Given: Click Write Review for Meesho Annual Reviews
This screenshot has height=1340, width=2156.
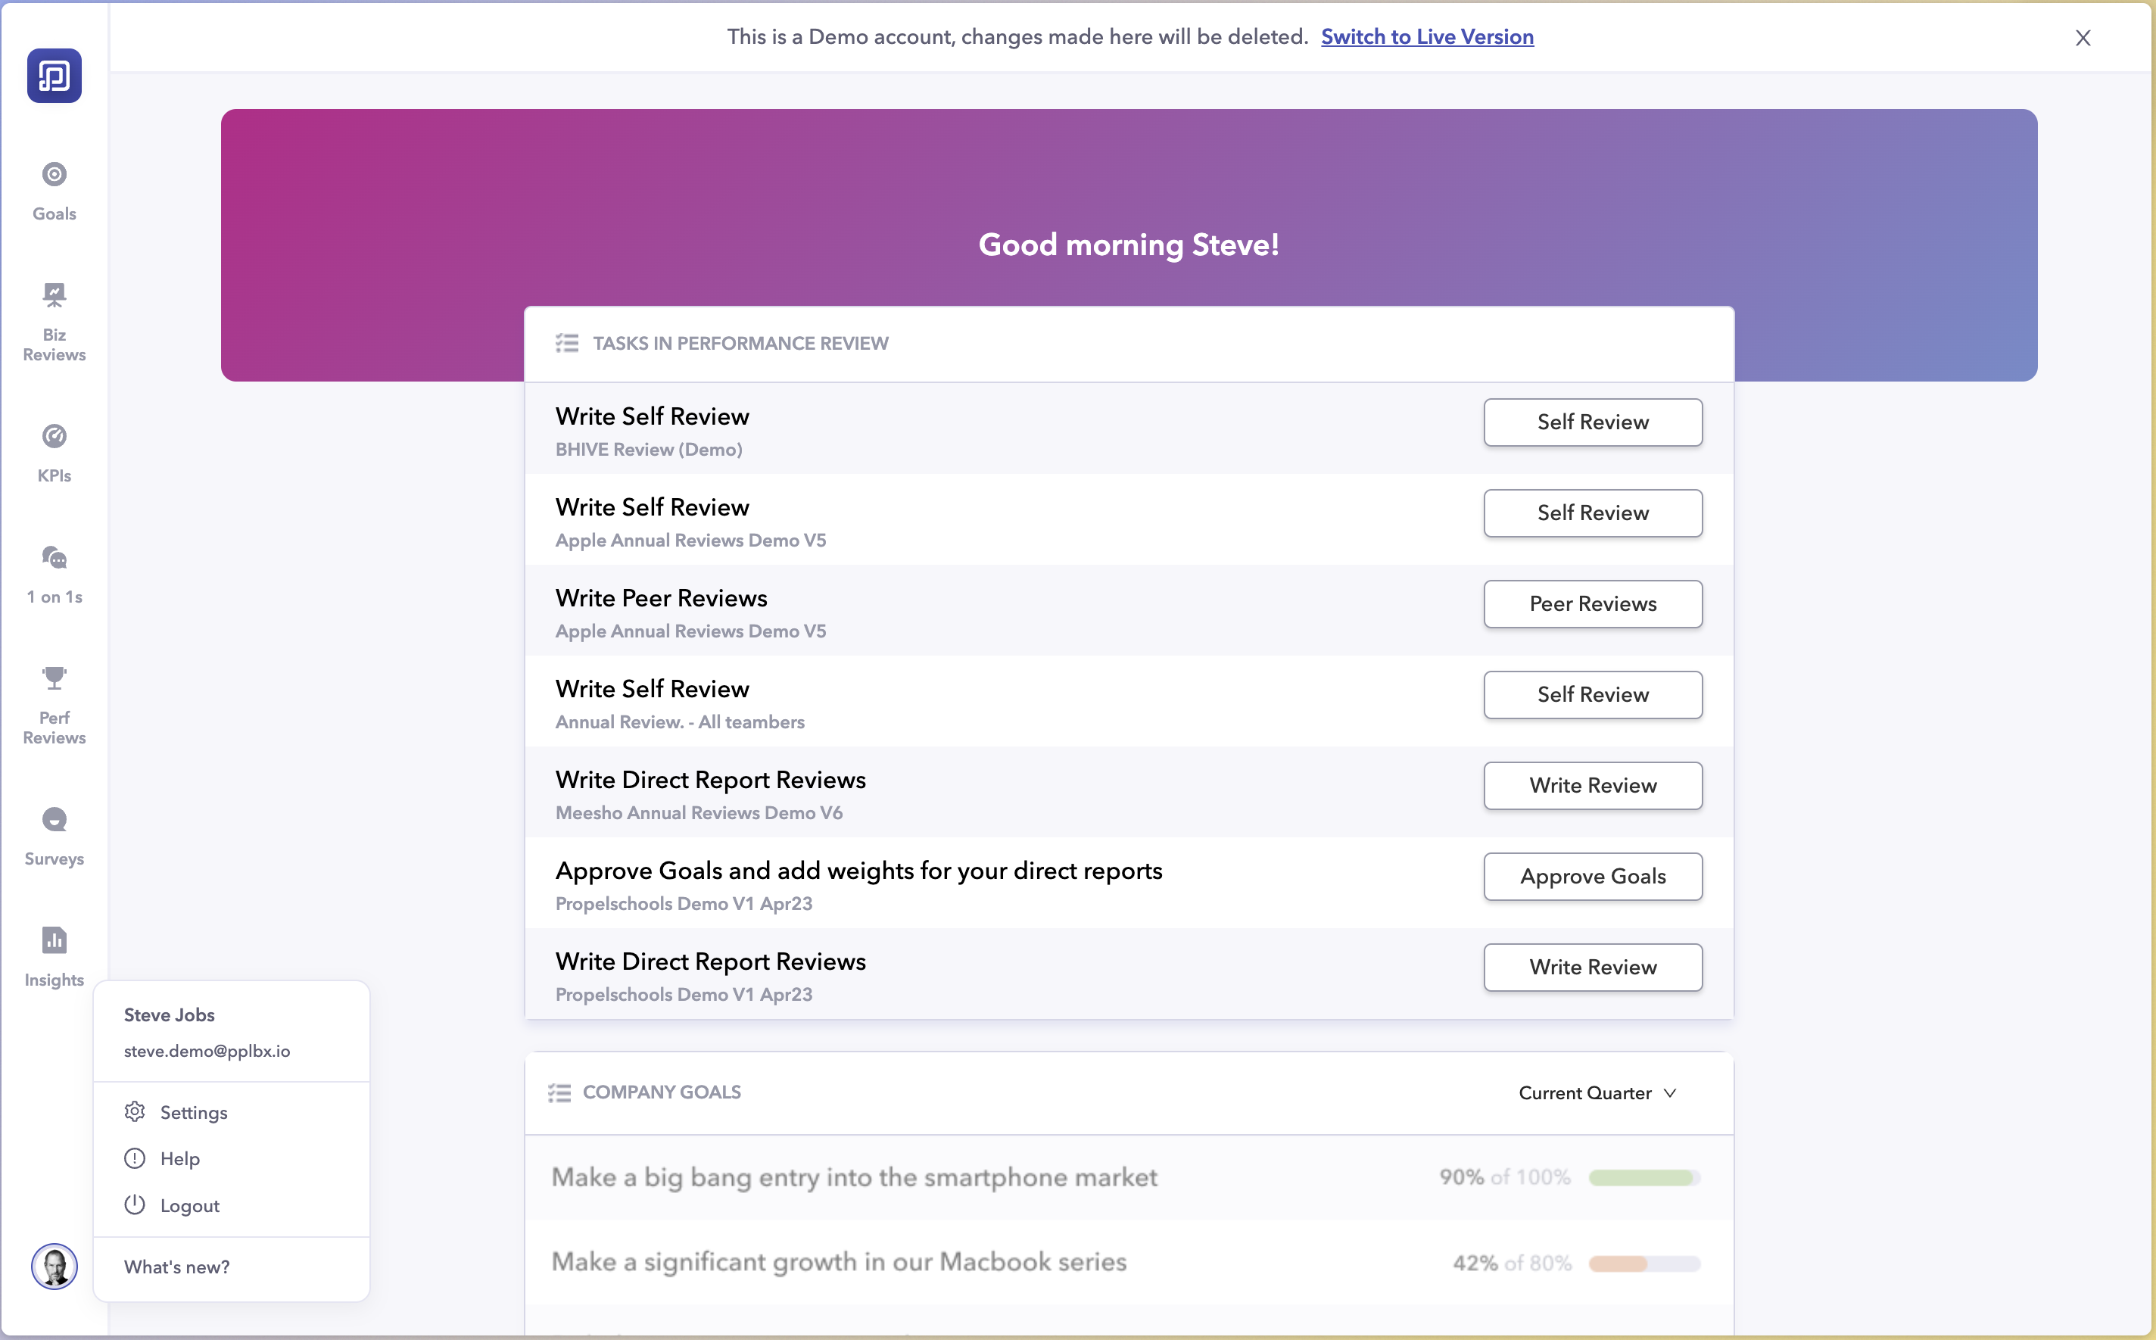Looking at the screenshot, I should pyautogui.click(x=1594, y=786).
